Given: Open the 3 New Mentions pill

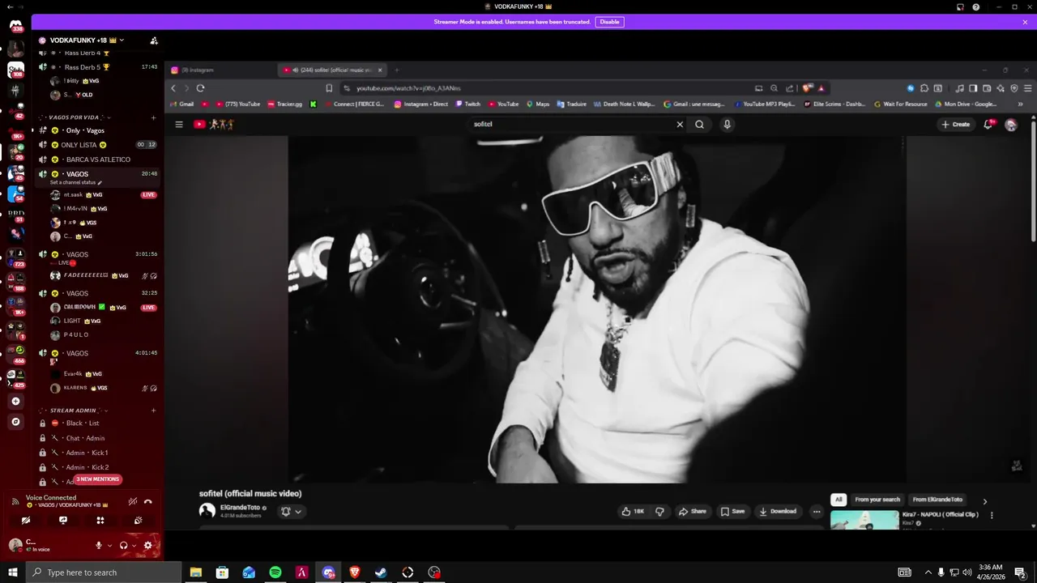Looking at the screenshot, I should click(x=98, y=479).
